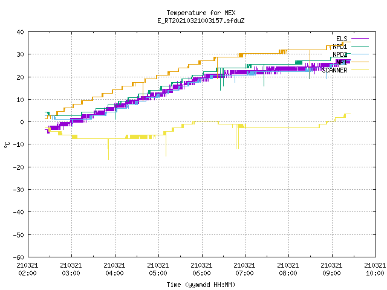Screen dimensions: 387x290
Task: Click the x-axis tick label 210321 03:00
Action: (x=71, y=269)
